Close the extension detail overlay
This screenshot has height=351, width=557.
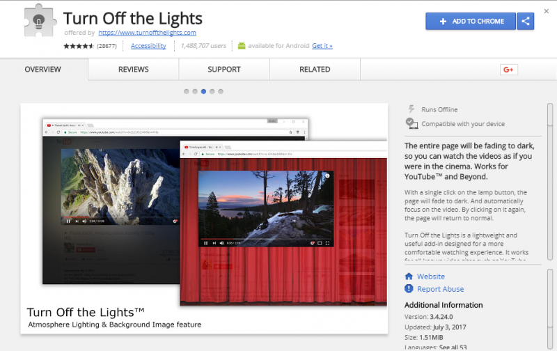coord(547,11)
